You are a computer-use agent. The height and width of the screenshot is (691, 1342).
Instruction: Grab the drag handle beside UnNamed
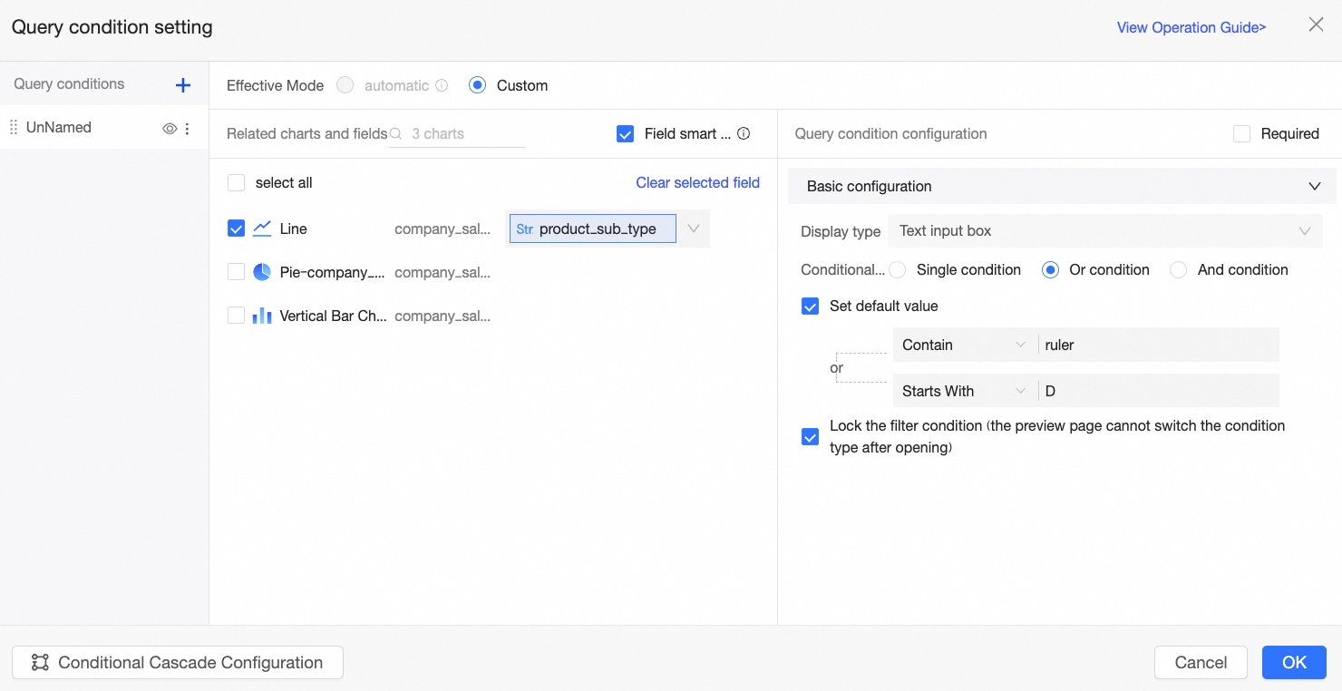[x=14, y=128]
